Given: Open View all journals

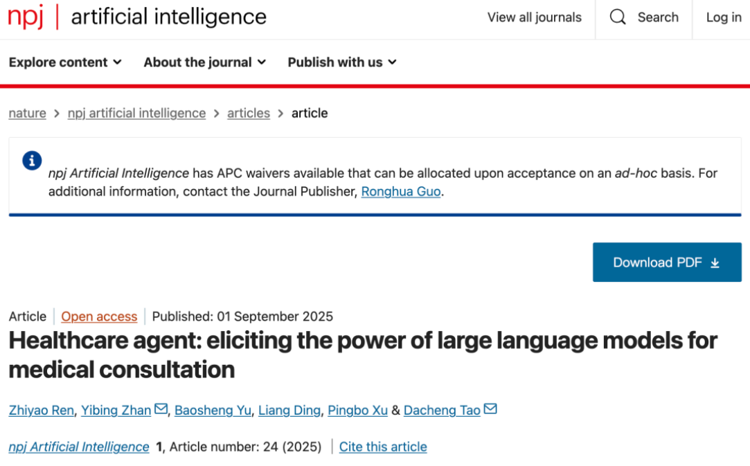Looking at the screenshot, I should click(x=534, y=17).
